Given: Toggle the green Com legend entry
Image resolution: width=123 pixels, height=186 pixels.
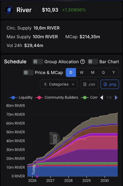Looking at the screenshot, I should point(89,97).
